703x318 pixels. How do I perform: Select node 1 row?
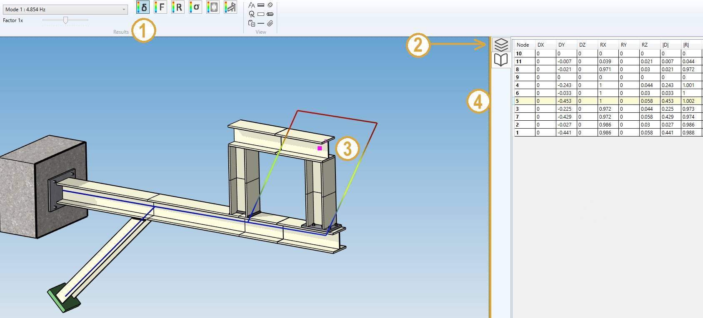(x=608, y=132)
